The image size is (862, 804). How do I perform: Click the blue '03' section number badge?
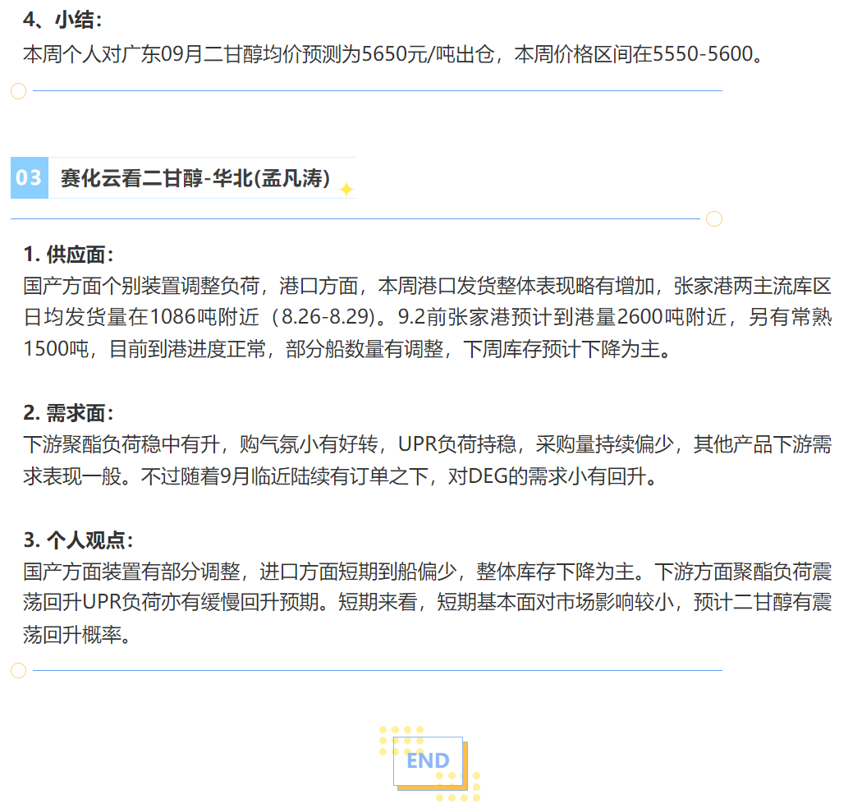(x=29, y=177)
